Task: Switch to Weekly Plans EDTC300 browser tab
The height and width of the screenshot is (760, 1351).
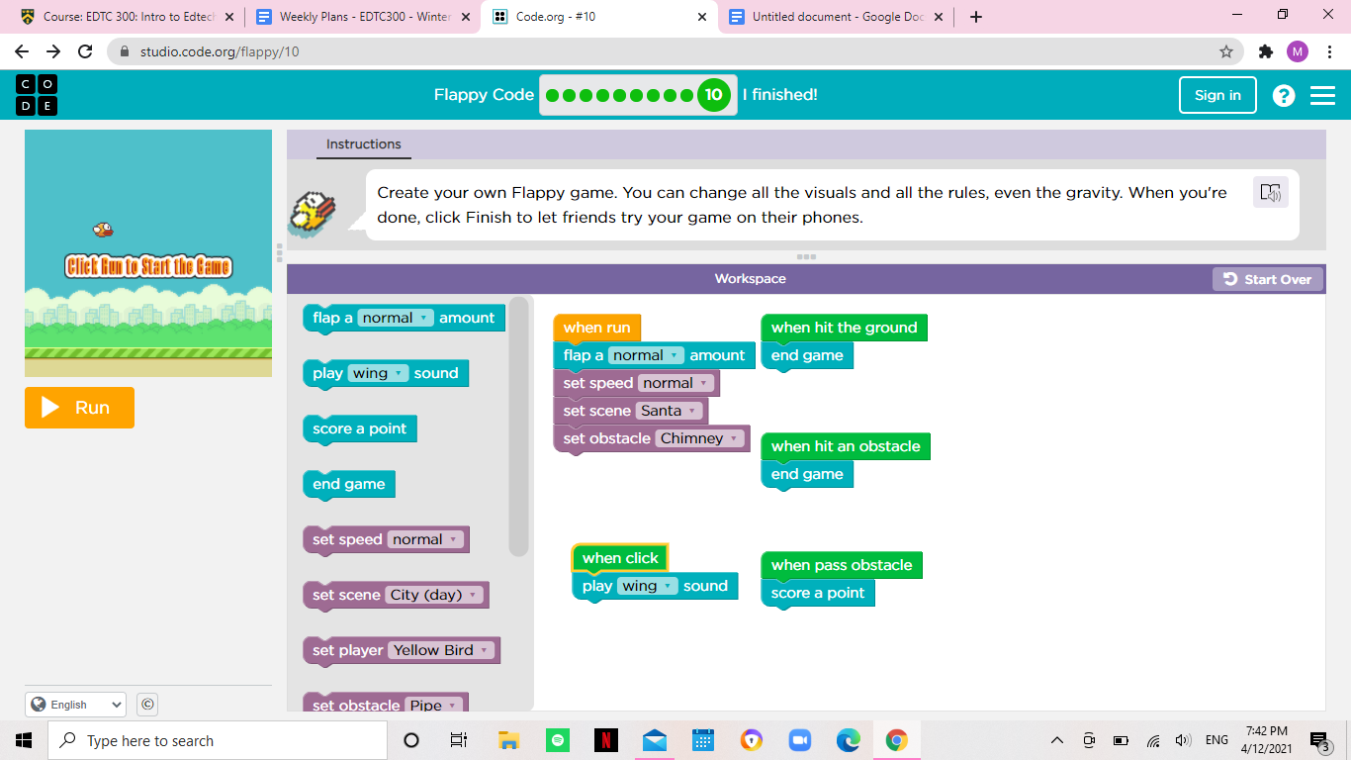Action: (x=362, y=17)
